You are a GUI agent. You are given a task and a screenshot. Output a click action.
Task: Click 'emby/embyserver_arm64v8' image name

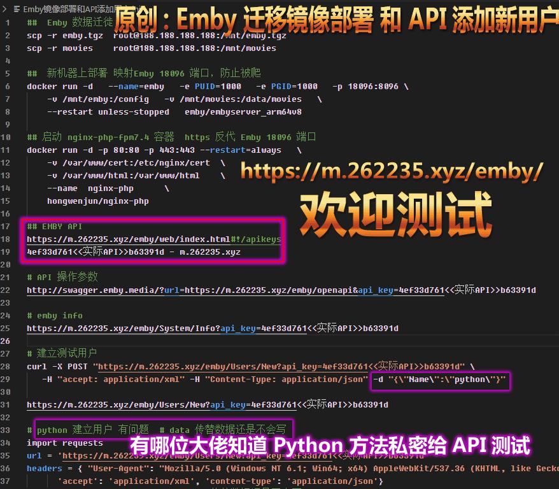[x=243, y=112]
